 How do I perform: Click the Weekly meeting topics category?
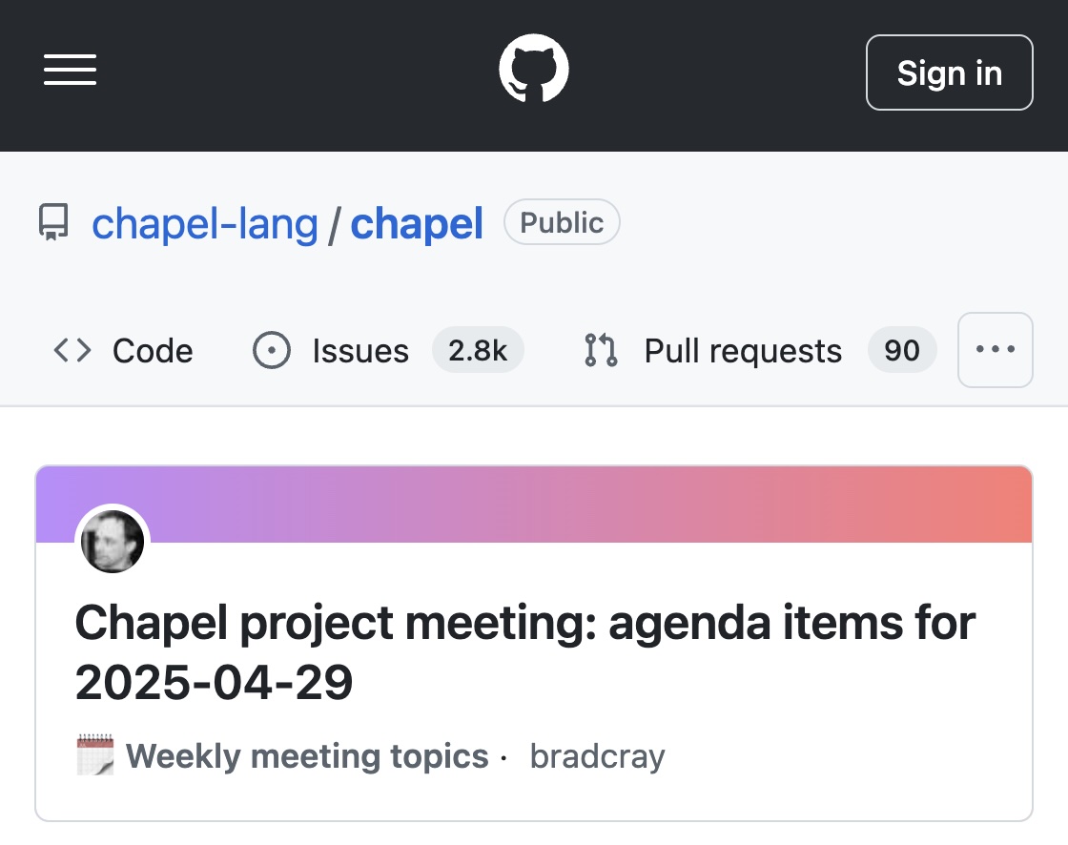(307, 755)
